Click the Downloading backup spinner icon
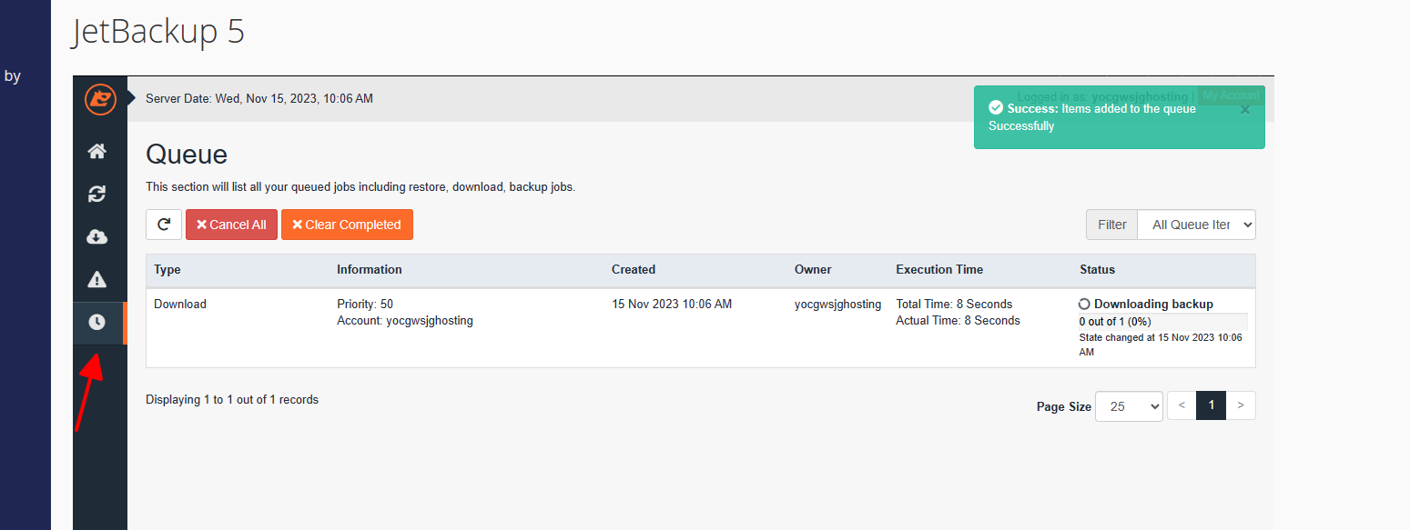The width and height of the screenshot is (1410, 530). (1084, 304)
